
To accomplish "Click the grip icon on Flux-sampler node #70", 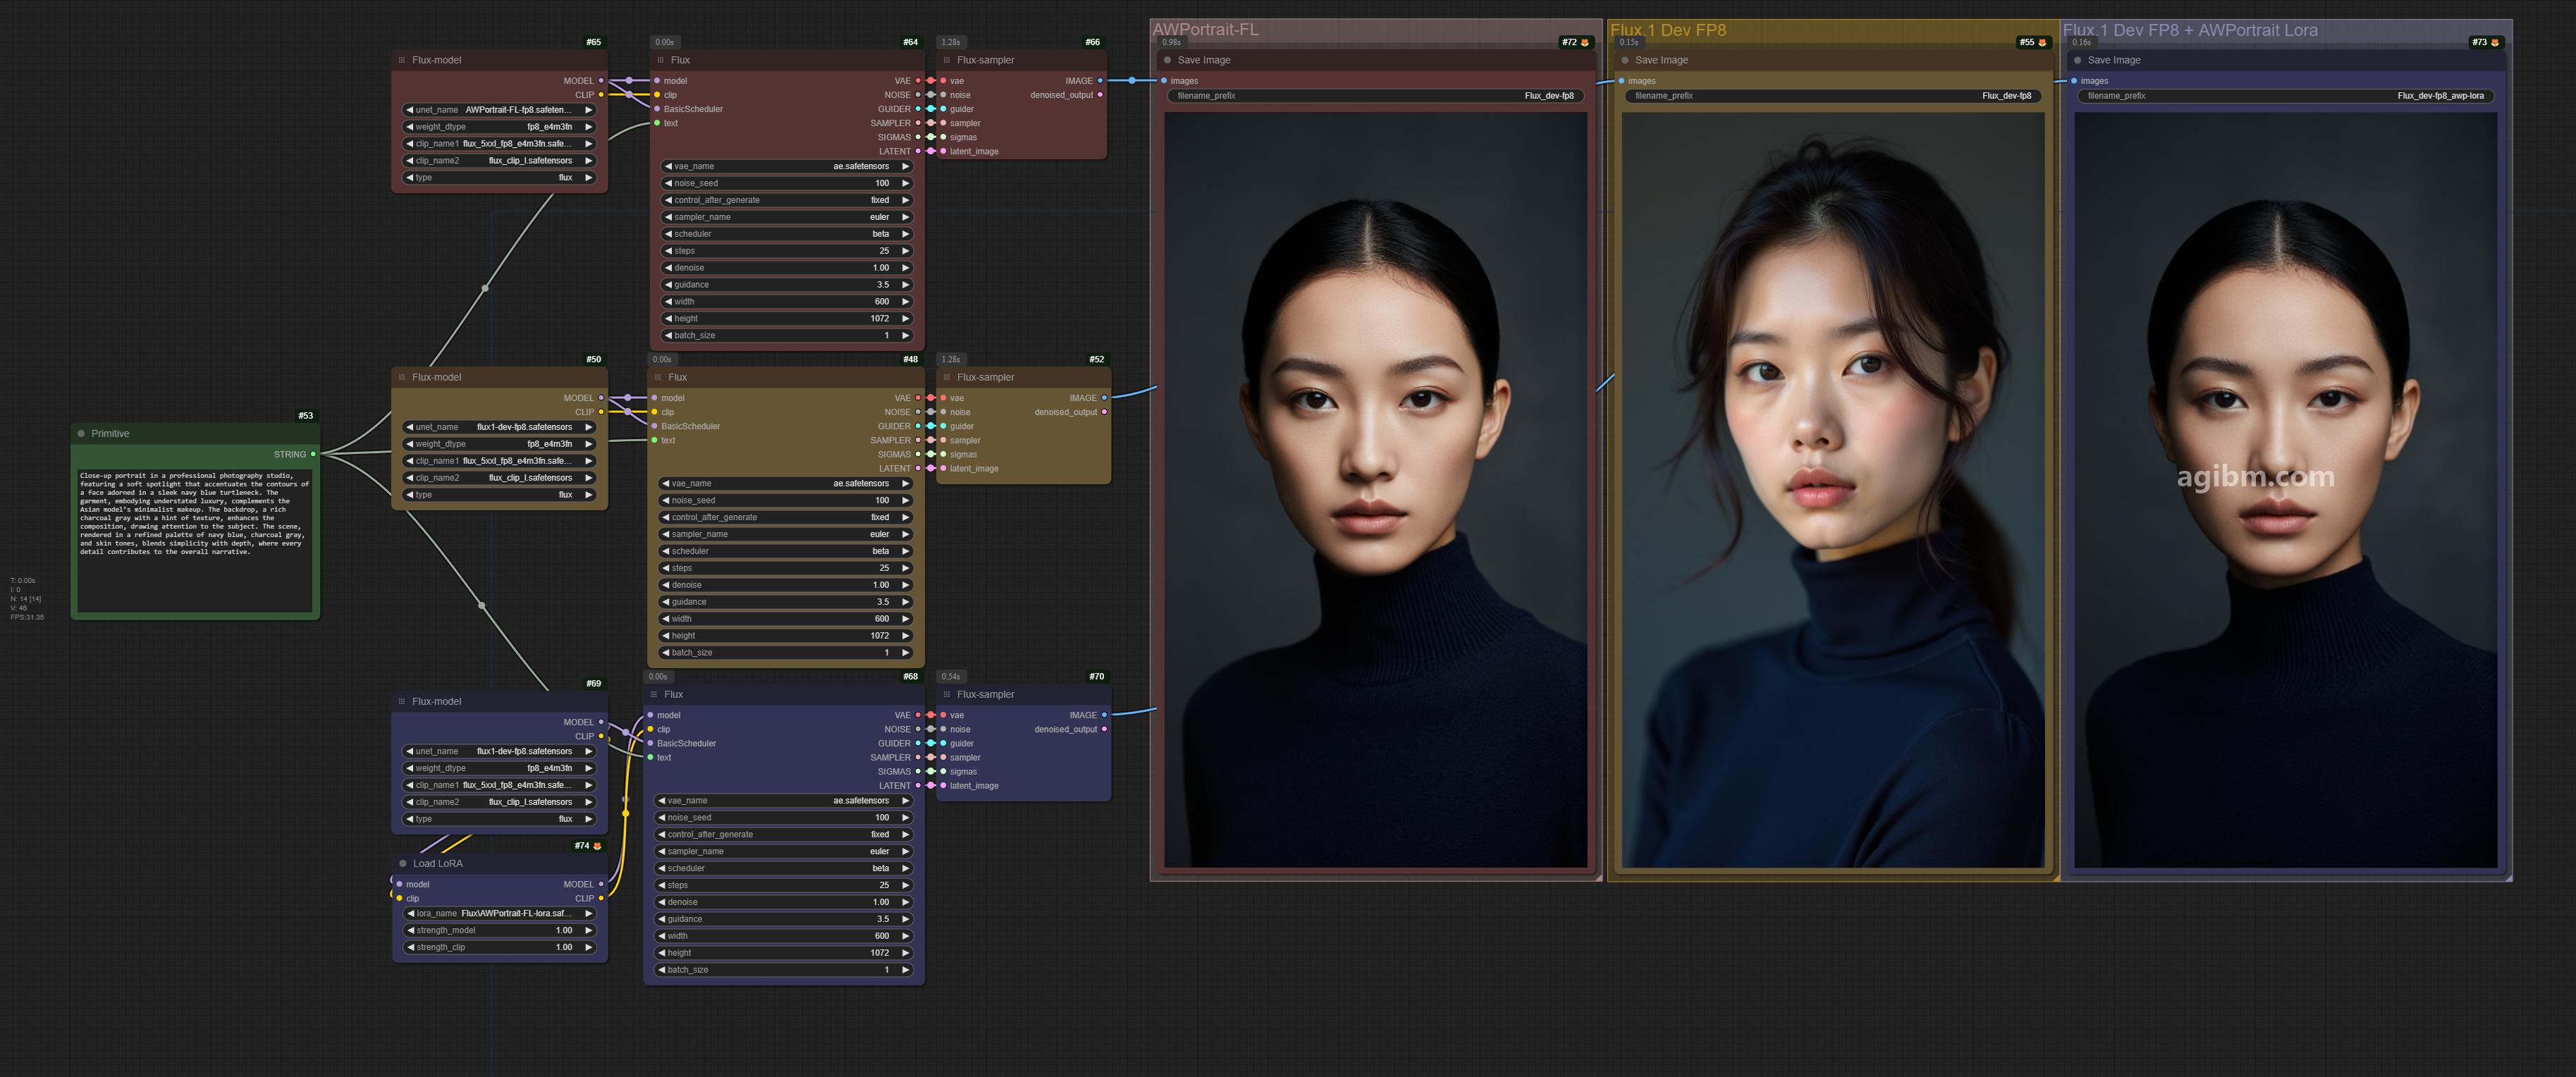I will click(947, 694).
